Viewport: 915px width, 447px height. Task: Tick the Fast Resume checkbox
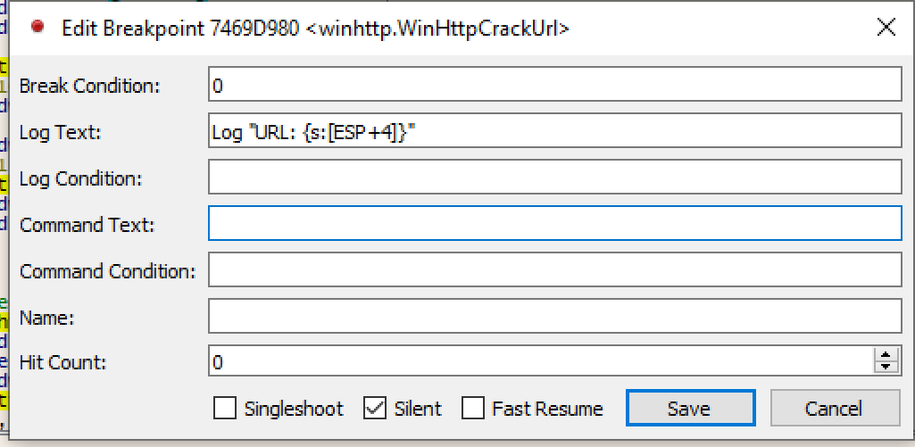(x=473, y=409)
